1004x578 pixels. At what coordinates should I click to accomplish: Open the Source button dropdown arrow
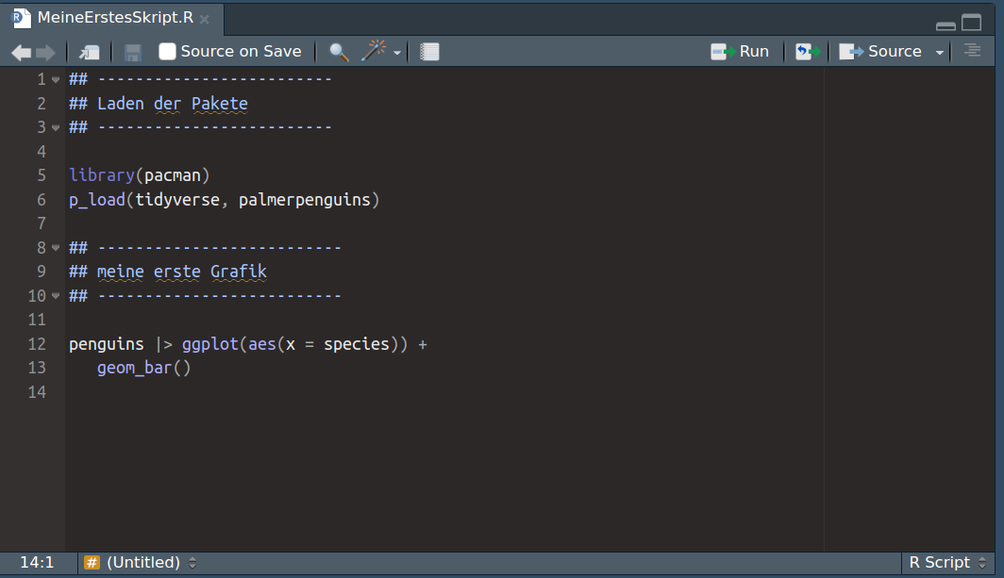(940, 52)
